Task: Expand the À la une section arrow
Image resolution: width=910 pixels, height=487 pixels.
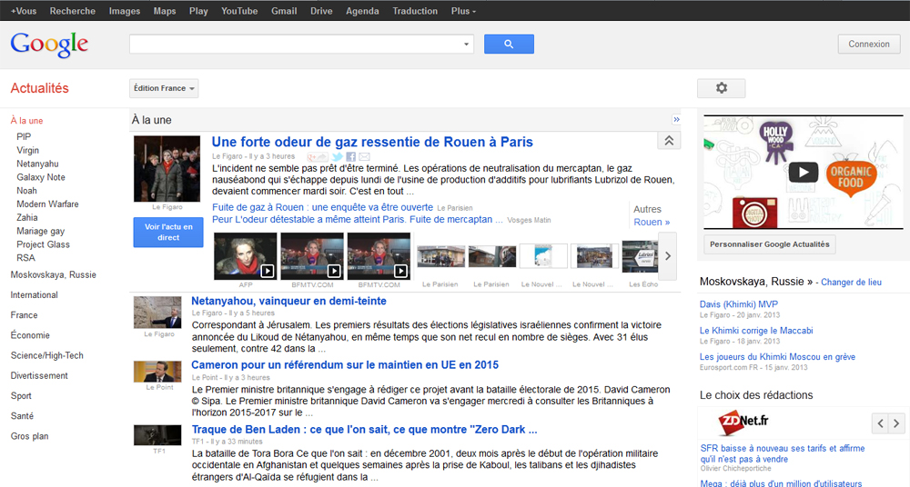Action: point(676,120)
